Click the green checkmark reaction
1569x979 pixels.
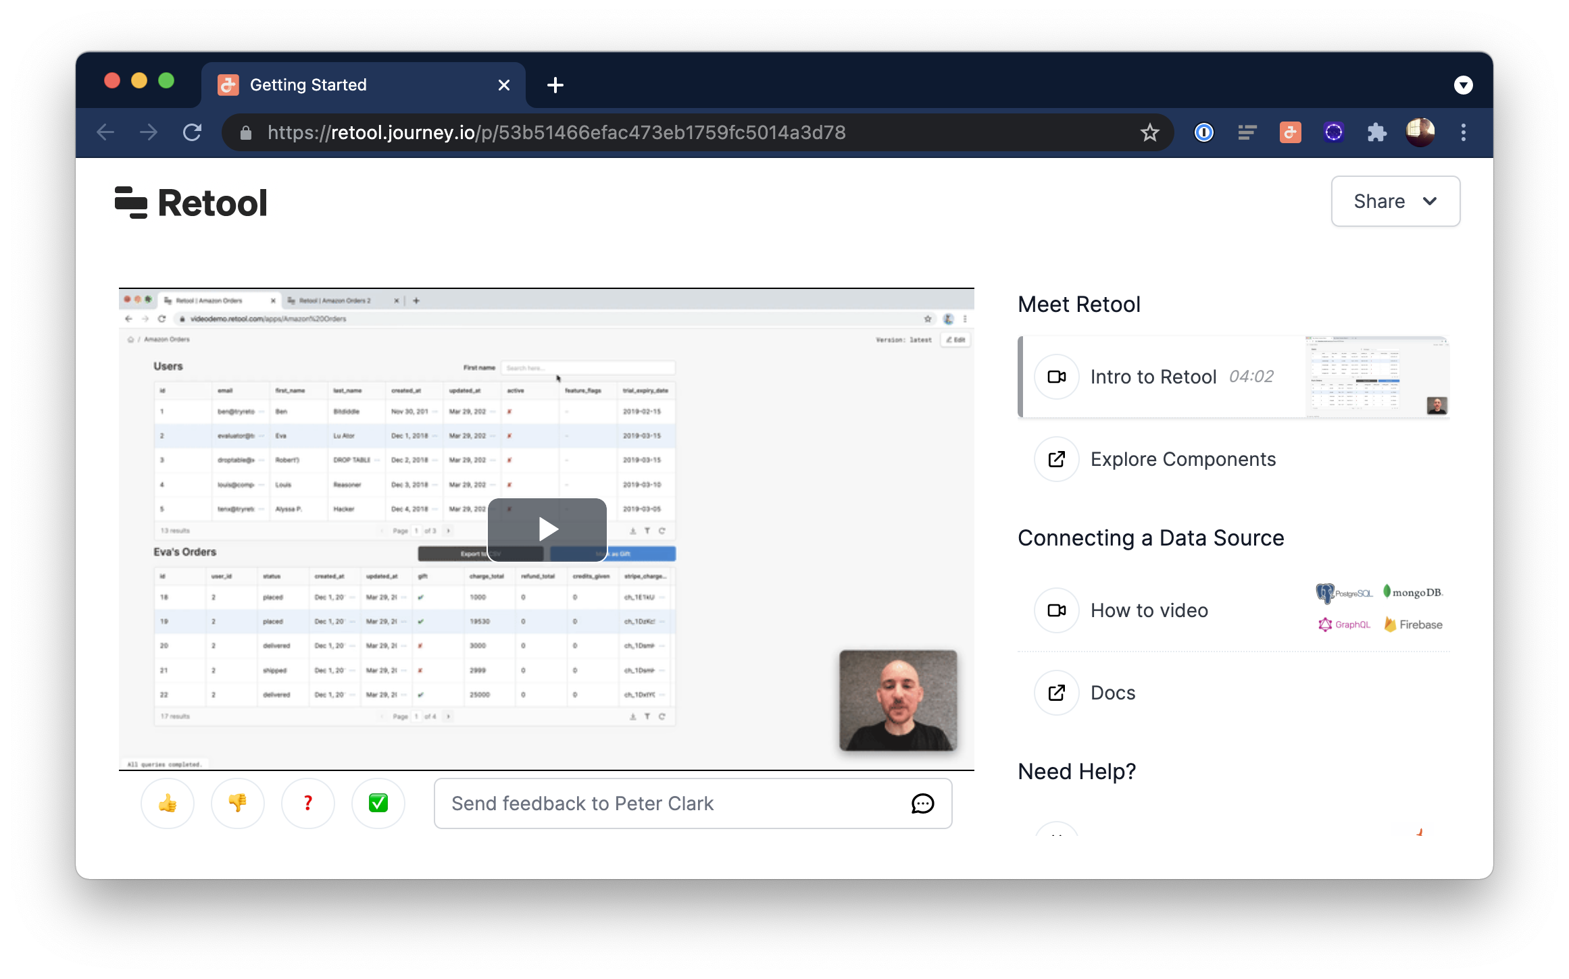(x=378, y=803)
